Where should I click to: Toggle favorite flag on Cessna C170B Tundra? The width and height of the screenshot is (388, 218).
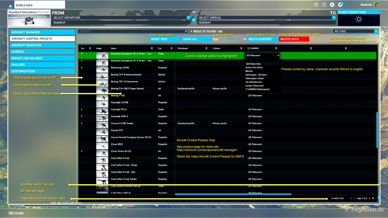click(82, 123)
